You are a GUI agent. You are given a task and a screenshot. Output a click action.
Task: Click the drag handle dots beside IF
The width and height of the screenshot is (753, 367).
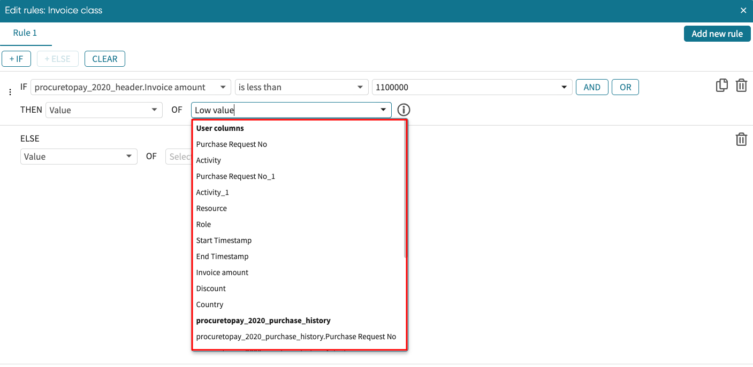click(x=10, y=92)
